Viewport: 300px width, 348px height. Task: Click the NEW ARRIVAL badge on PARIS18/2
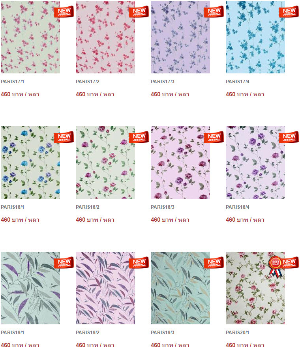pyautogui.click(x=139, y=137)
